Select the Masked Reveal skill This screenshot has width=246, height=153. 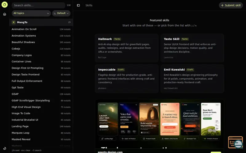(x=41, y=140)
